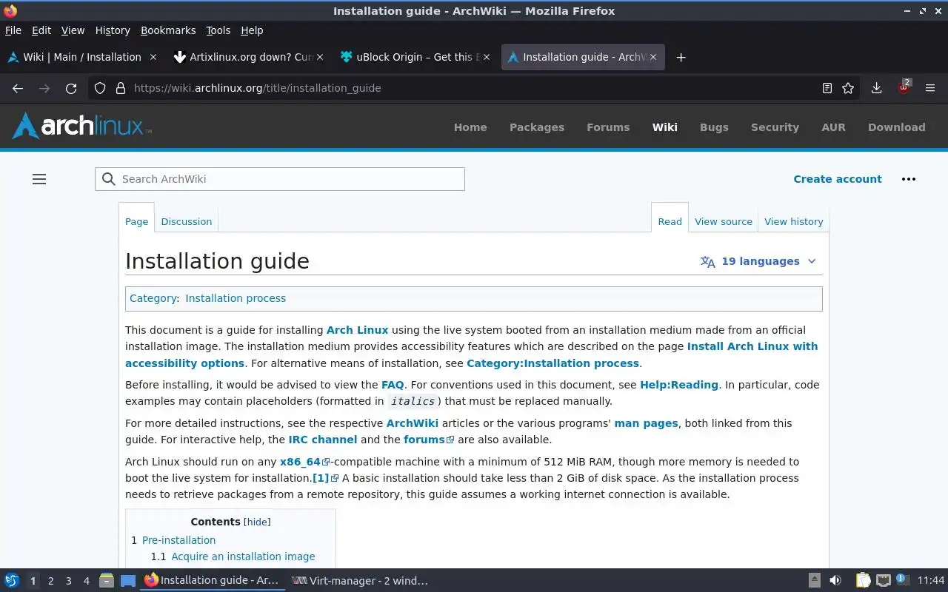Switch to Virt-manager window in taskbar

point(360,581)
